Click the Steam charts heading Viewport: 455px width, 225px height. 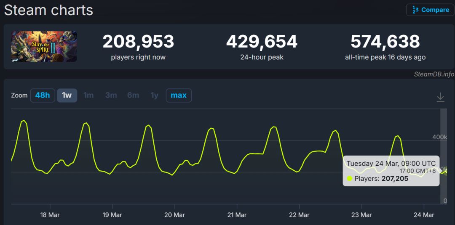tap(48, 10)
